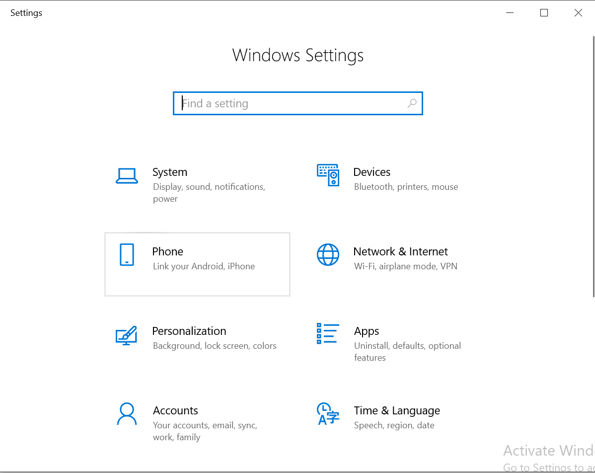
Task: Open the Accounts person icon
Action: pos(127,414)
